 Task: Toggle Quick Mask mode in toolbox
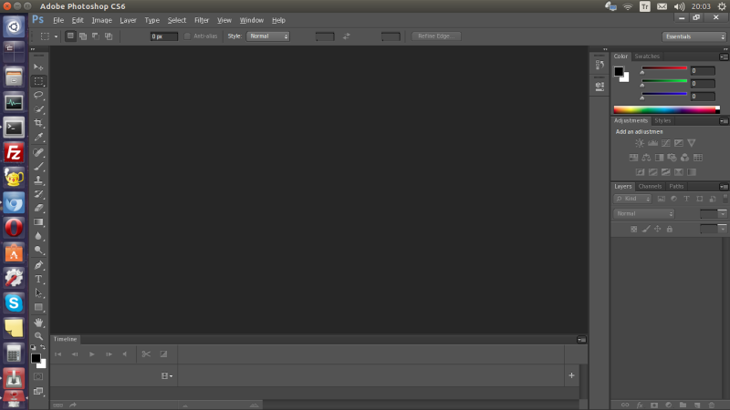[38, 375]
